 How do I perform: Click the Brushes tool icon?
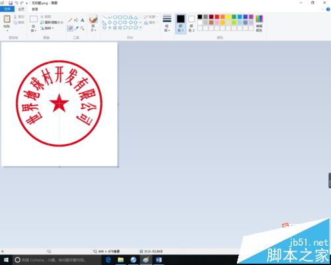93,19
